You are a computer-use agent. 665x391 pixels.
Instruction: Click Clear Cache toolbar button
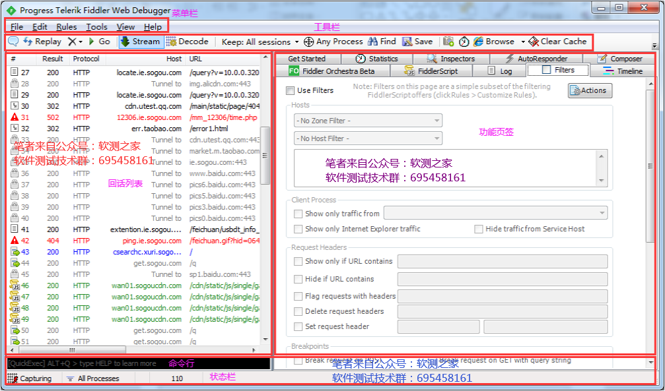coord(557,42)
